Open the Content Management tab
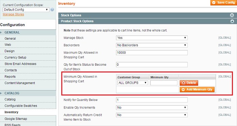The height and width of the screenshot is (126, 237). (28, 83)
